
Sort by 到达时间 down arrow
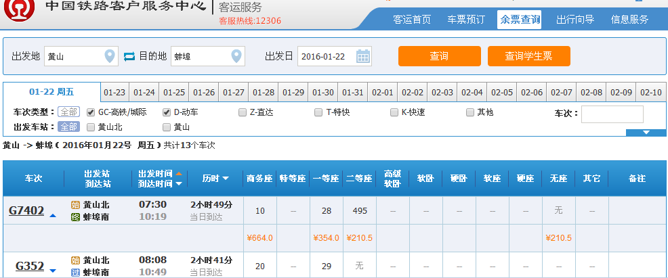179,183
